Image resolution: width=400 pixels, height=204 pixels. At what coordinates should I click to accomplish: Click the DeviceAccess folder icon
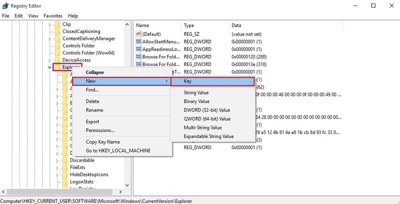pos(57,60)
